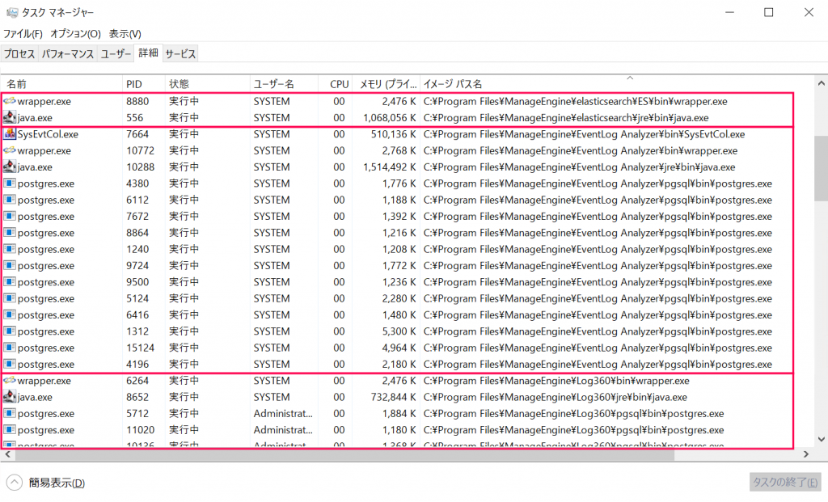The height and width of the screenshot is (502, 828).
Task: Click the postgres.exe icon for PID 15124
Action: click(10, 348)
